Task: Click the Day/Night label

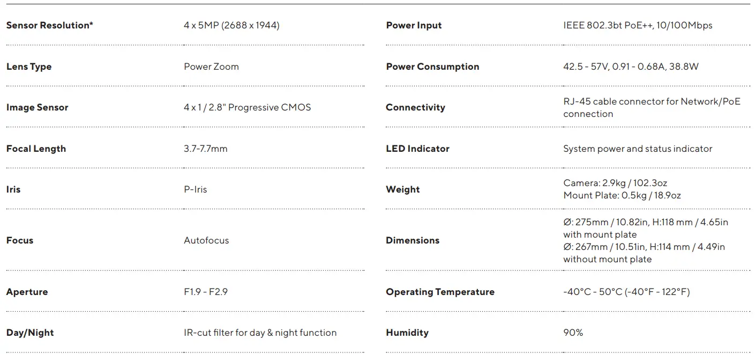Action: coord(30,333)
